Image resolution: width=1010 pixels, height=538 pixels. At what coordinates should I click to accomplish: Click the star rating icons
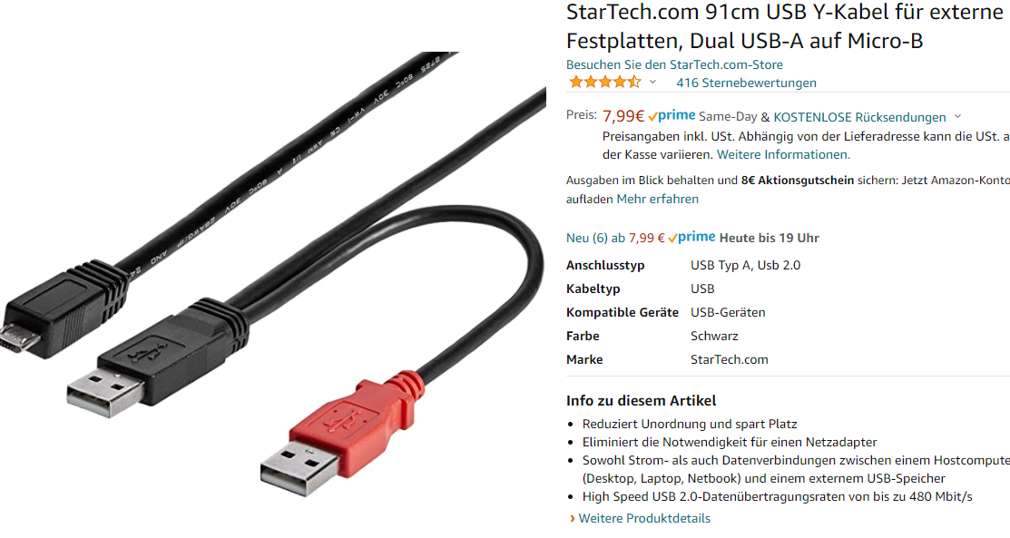pos(605,83)
